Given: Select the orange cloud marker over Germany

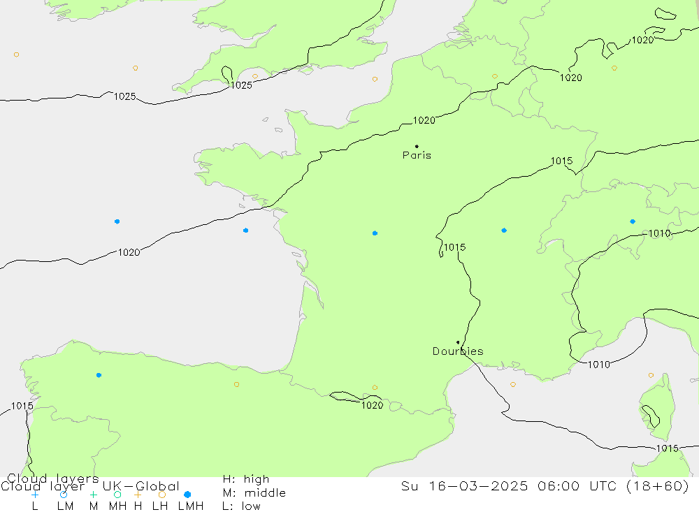Looking at the screenshot, I should pyautogui.click(x=614, y=68).
